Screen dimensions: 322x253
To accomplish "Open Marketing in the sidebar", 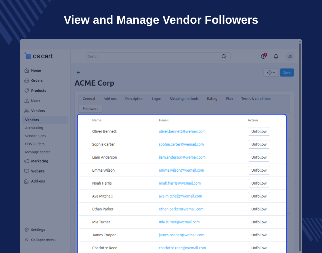I will 36,161.
